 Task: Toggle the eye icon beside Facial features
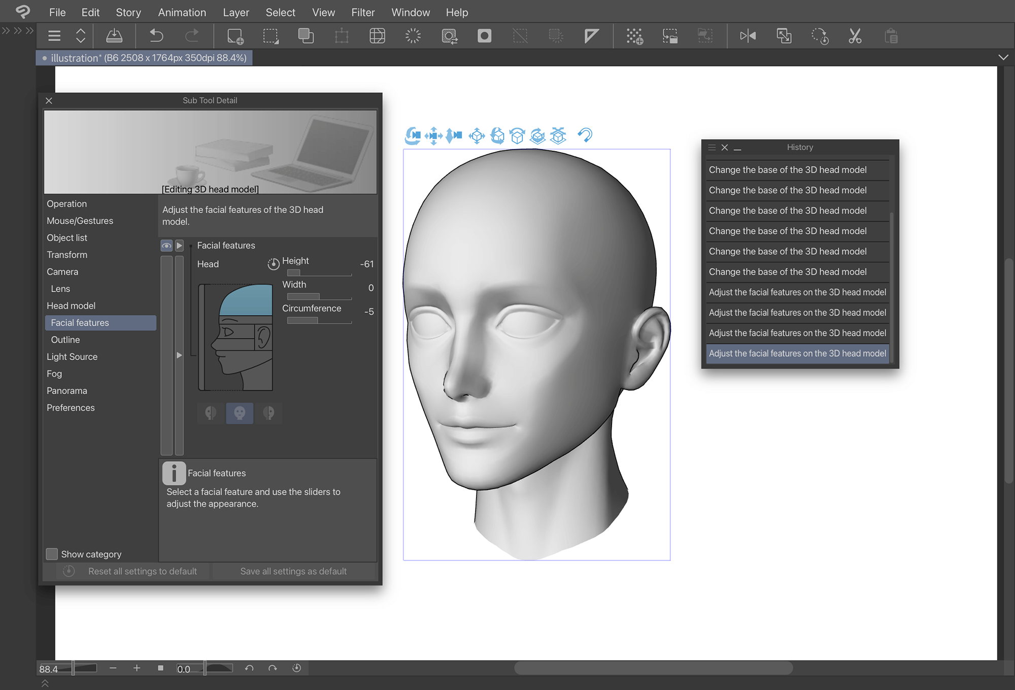click(x=166, y=246)
